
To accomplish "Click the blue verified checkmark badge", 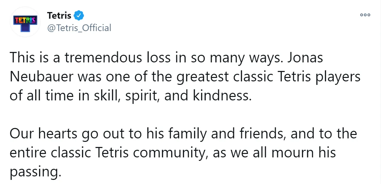I will click(79, 15).
